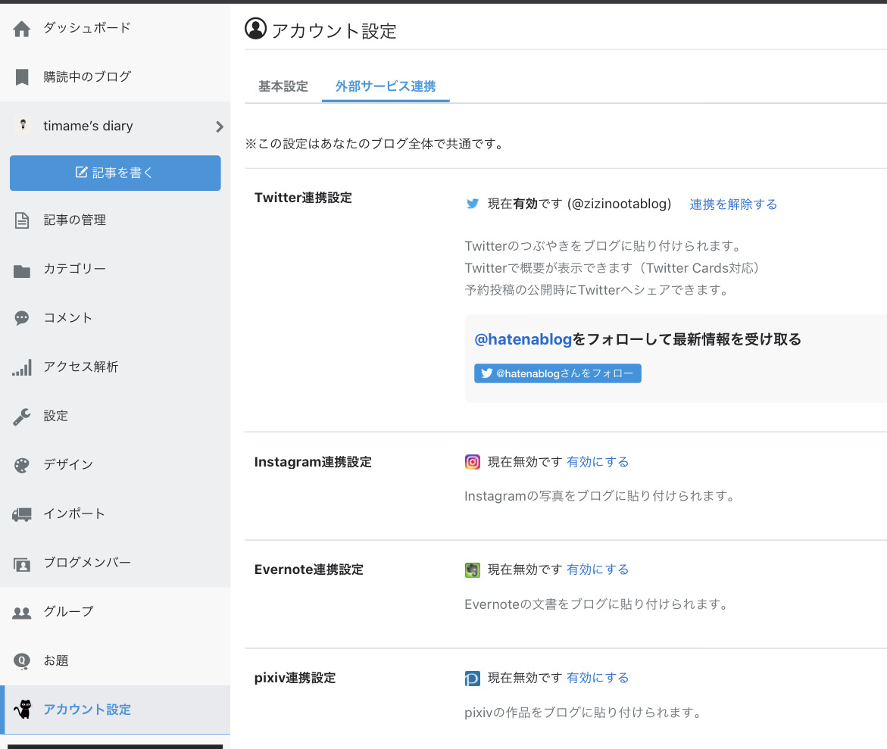887x749 pixels.
Task: Select the Instagram camera icon
Action: point(472,461)
